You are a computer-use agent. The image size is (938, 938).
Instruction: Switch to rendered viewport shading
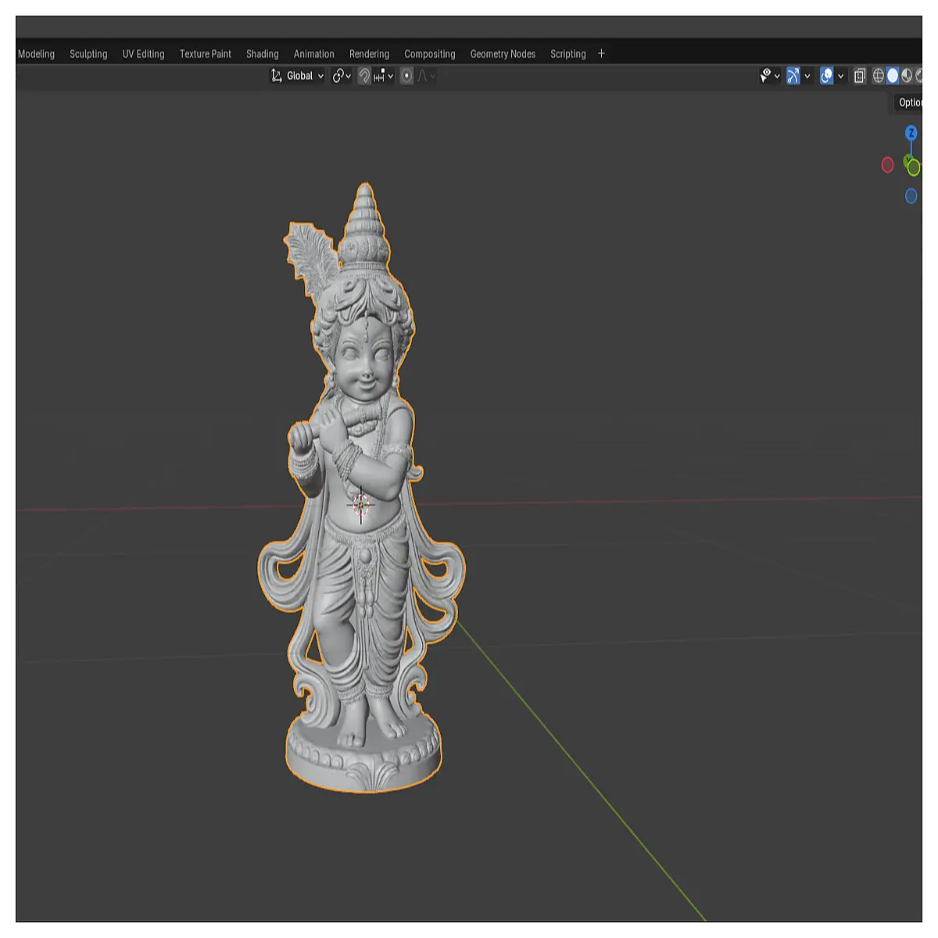918,76
